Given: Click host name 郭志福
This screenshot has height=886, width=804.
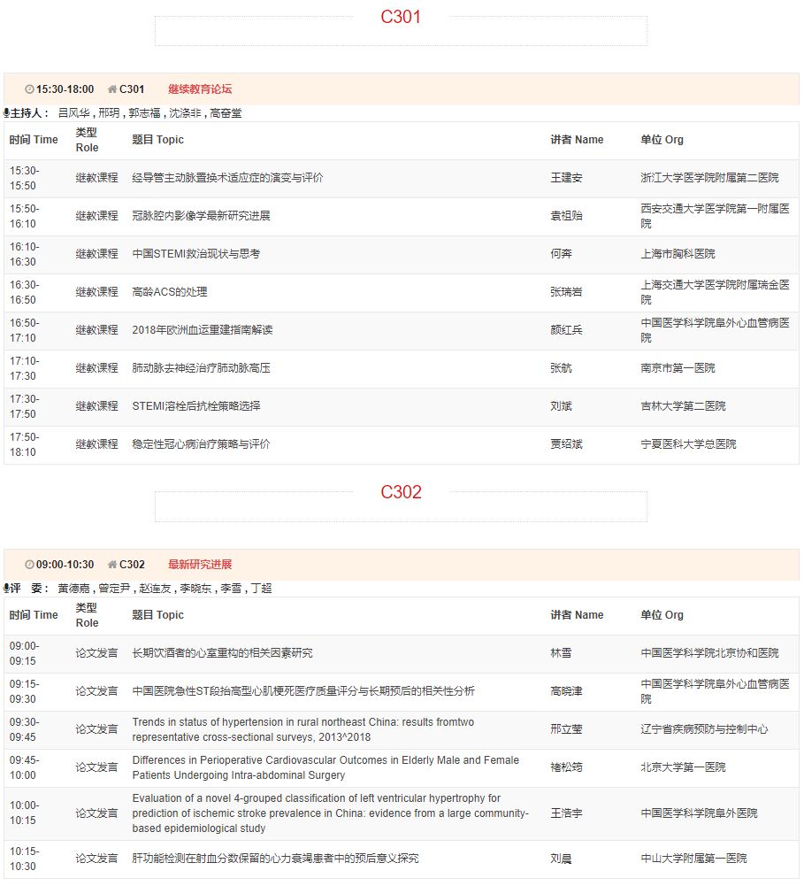Looking at the screenshot, I should 144,113.
